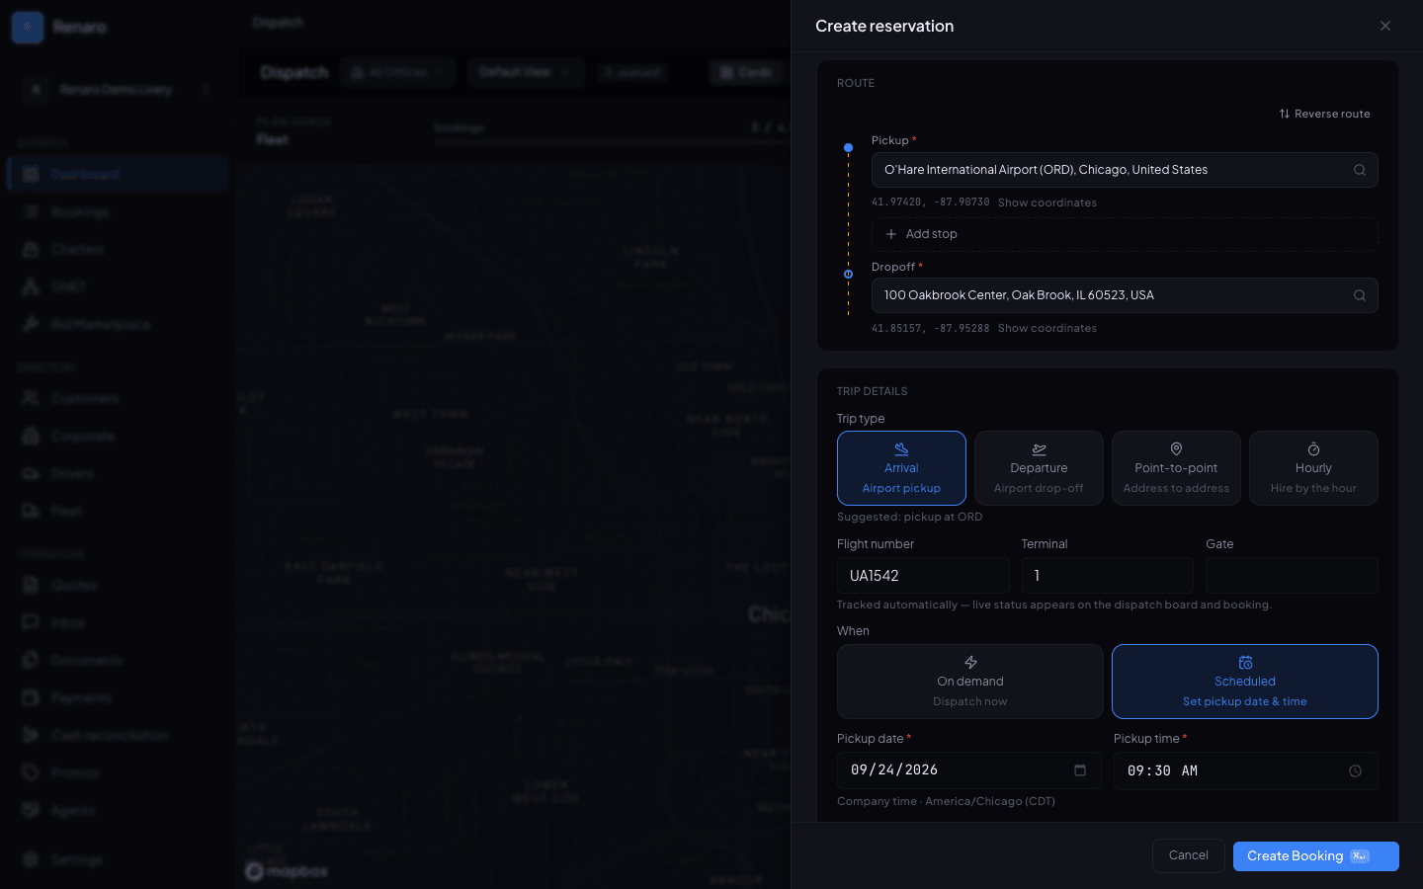
Task: Click the Pickup time value 09:30 AM
Action: (1163, 771)
